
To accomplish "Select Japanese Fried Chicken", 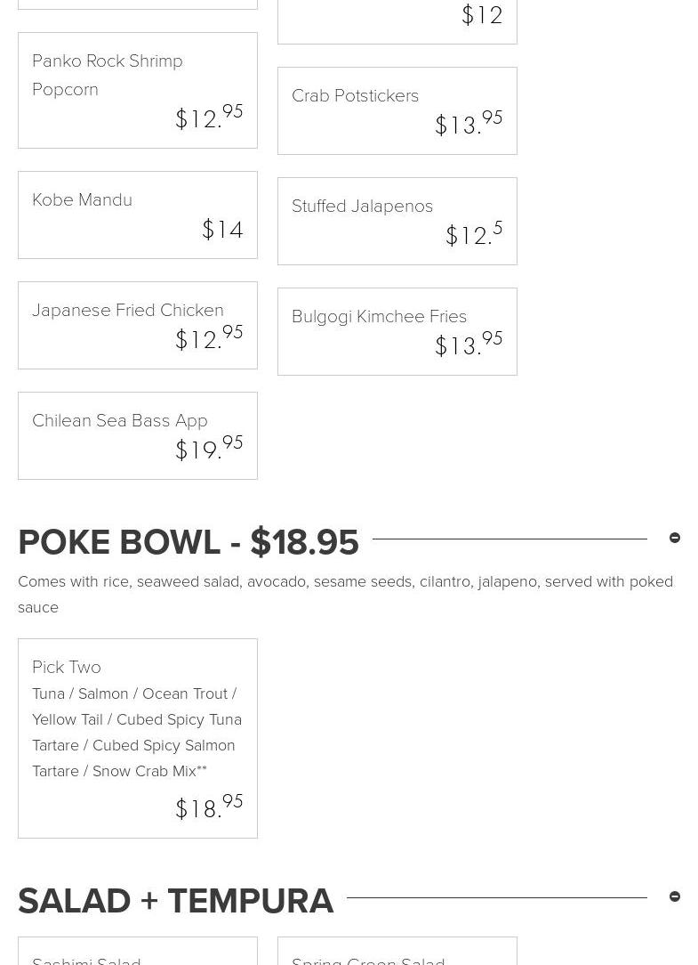I will [x=127, y=310].
